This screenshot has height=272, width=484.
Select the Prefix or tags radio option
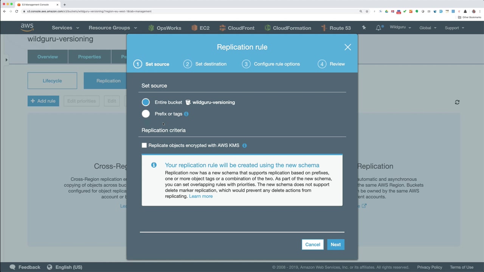click(146, 114)
